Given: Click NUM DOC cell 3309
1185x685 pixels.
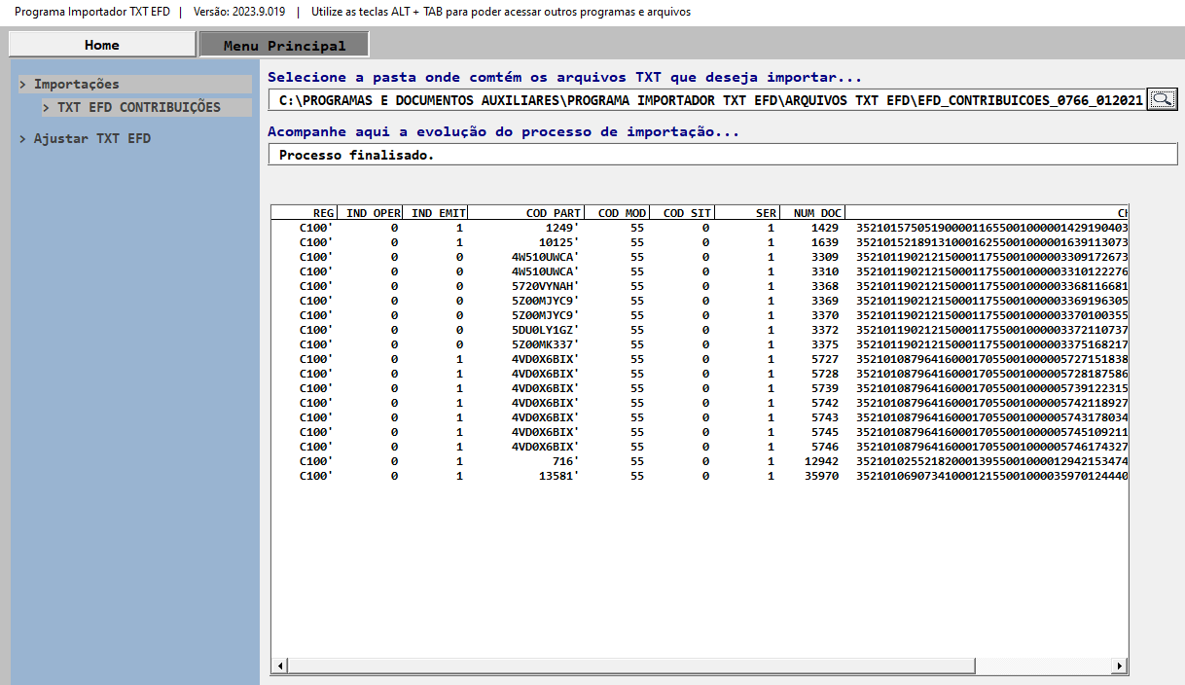Looking at the screenshot, I should pos(824,257).
